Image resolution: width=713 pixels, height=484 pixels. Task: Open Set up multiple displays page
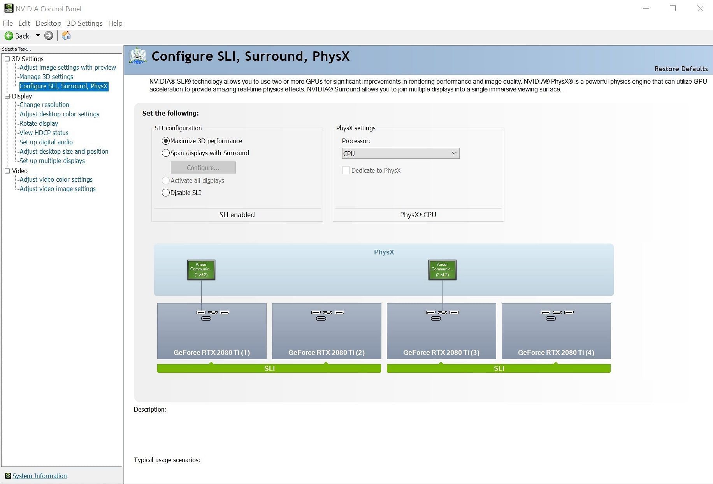(52, 161)
